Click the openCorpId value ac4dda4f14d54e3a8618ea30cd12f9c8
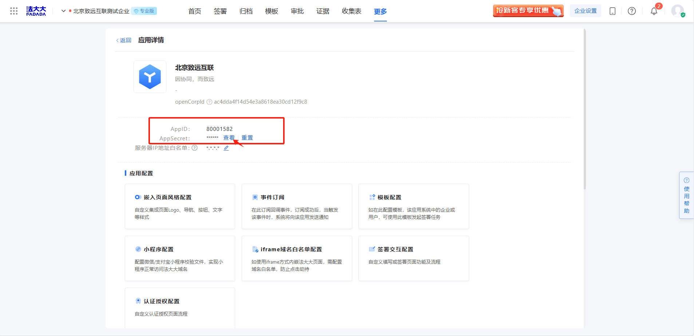 point(261,102)
